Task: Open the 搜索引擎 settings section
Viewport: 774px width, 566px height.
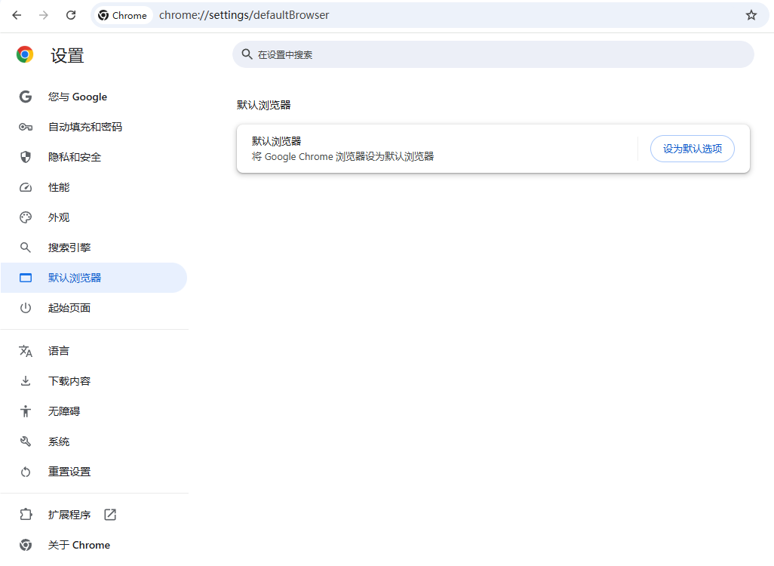Action: point(69,248)
